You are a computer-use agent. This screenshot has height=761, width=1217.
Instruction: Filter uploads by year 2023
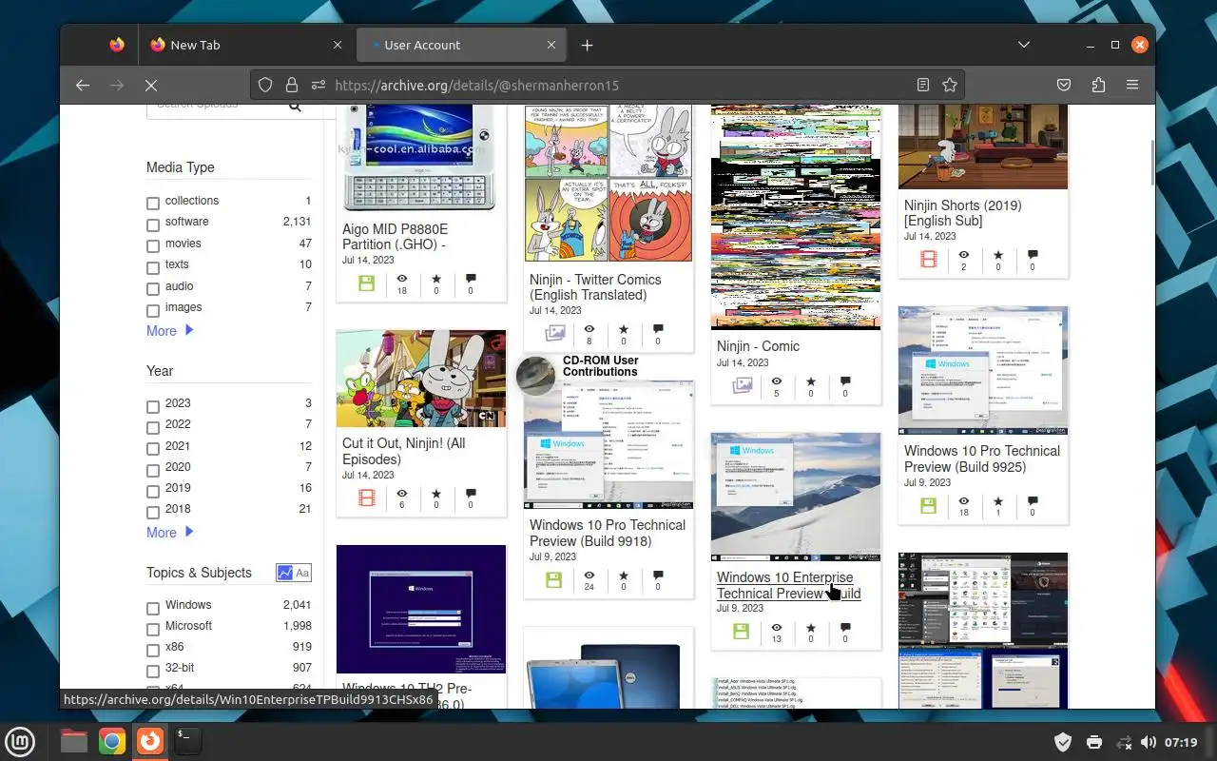pos(153,406)
